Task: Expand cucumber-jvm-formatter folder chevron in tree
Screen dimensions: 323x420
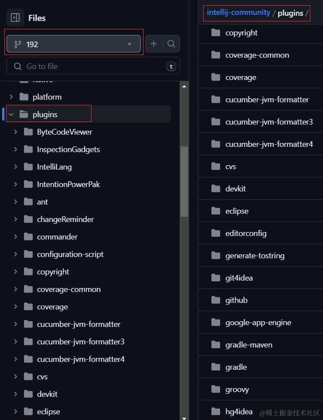Action: point(16,324)
